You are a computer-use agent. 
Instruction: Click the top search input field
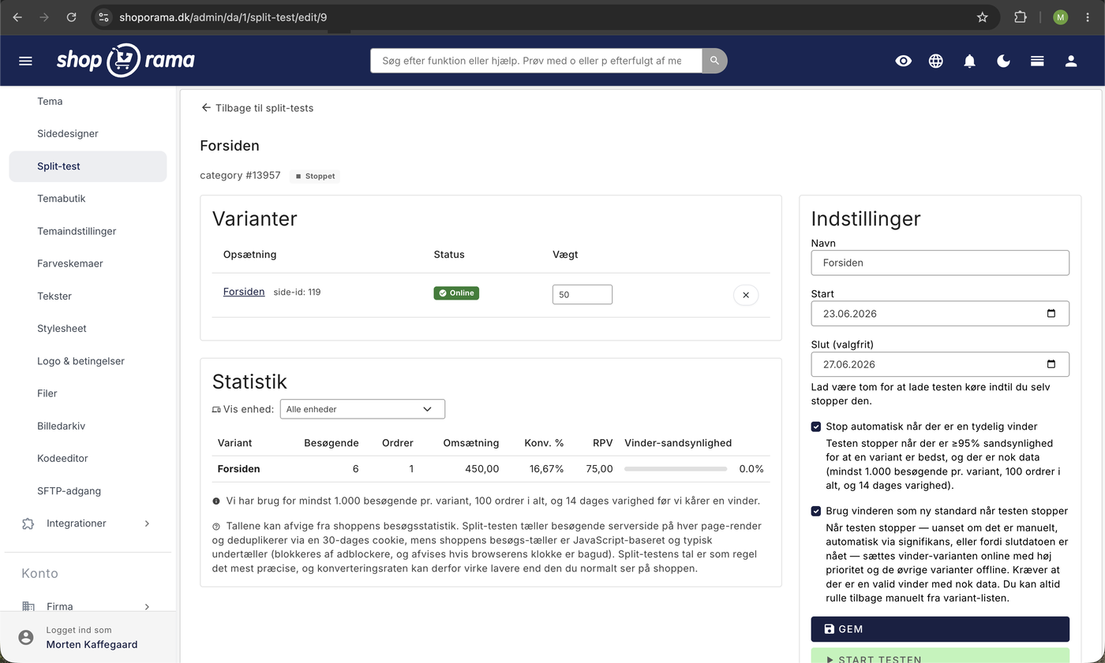click(536, 61)
